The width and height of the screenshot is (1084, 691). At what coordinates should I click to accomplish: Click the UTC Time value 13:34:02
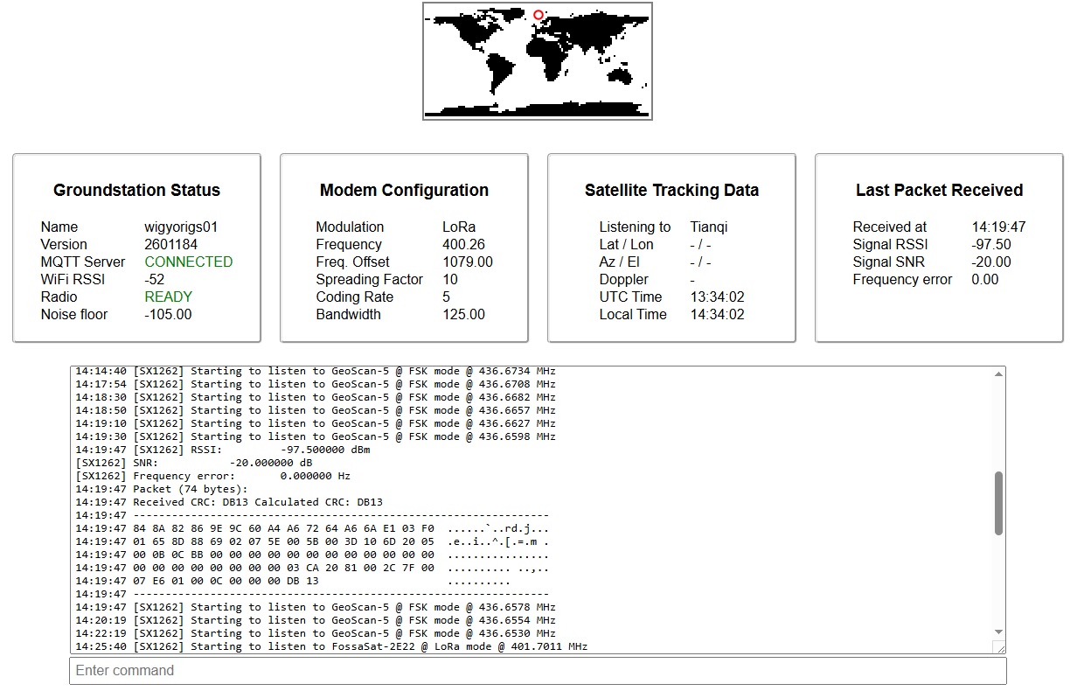[x=717, y=297]
